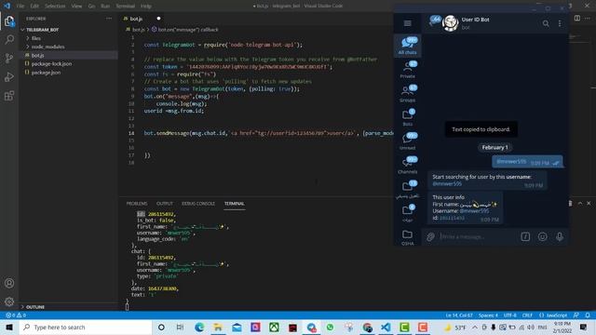The width and height of the screenshot is (596, 335).
Task: Open the Terminal menu
Action: point(125,7)
